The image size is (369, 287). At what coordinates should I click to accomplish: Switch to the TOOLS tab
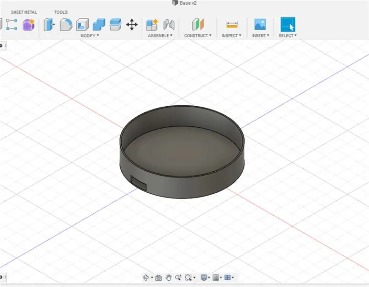[61, 12]
